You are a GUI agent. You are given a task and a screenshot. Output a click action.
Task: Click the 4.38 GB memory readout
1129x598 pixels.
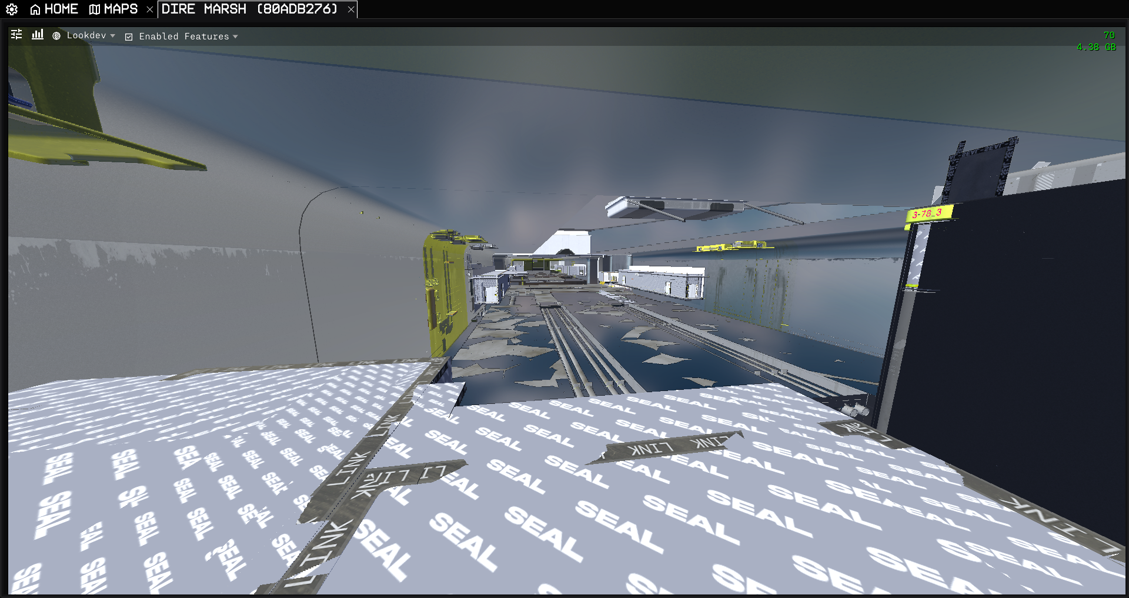click(1096, 47)
